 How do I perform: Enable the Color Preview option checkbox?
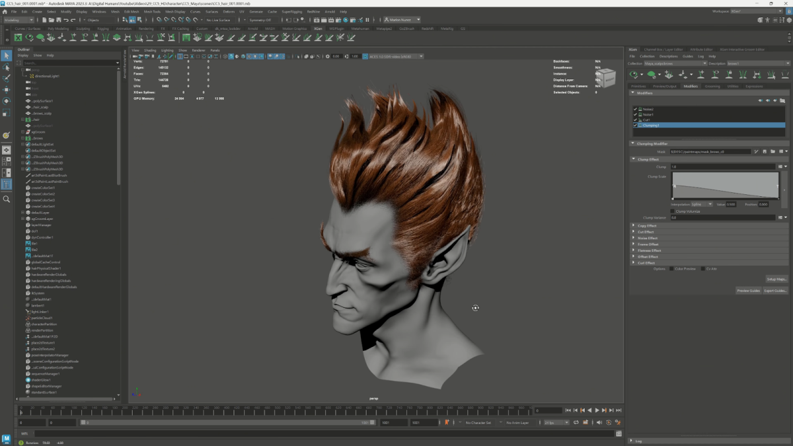672,269
